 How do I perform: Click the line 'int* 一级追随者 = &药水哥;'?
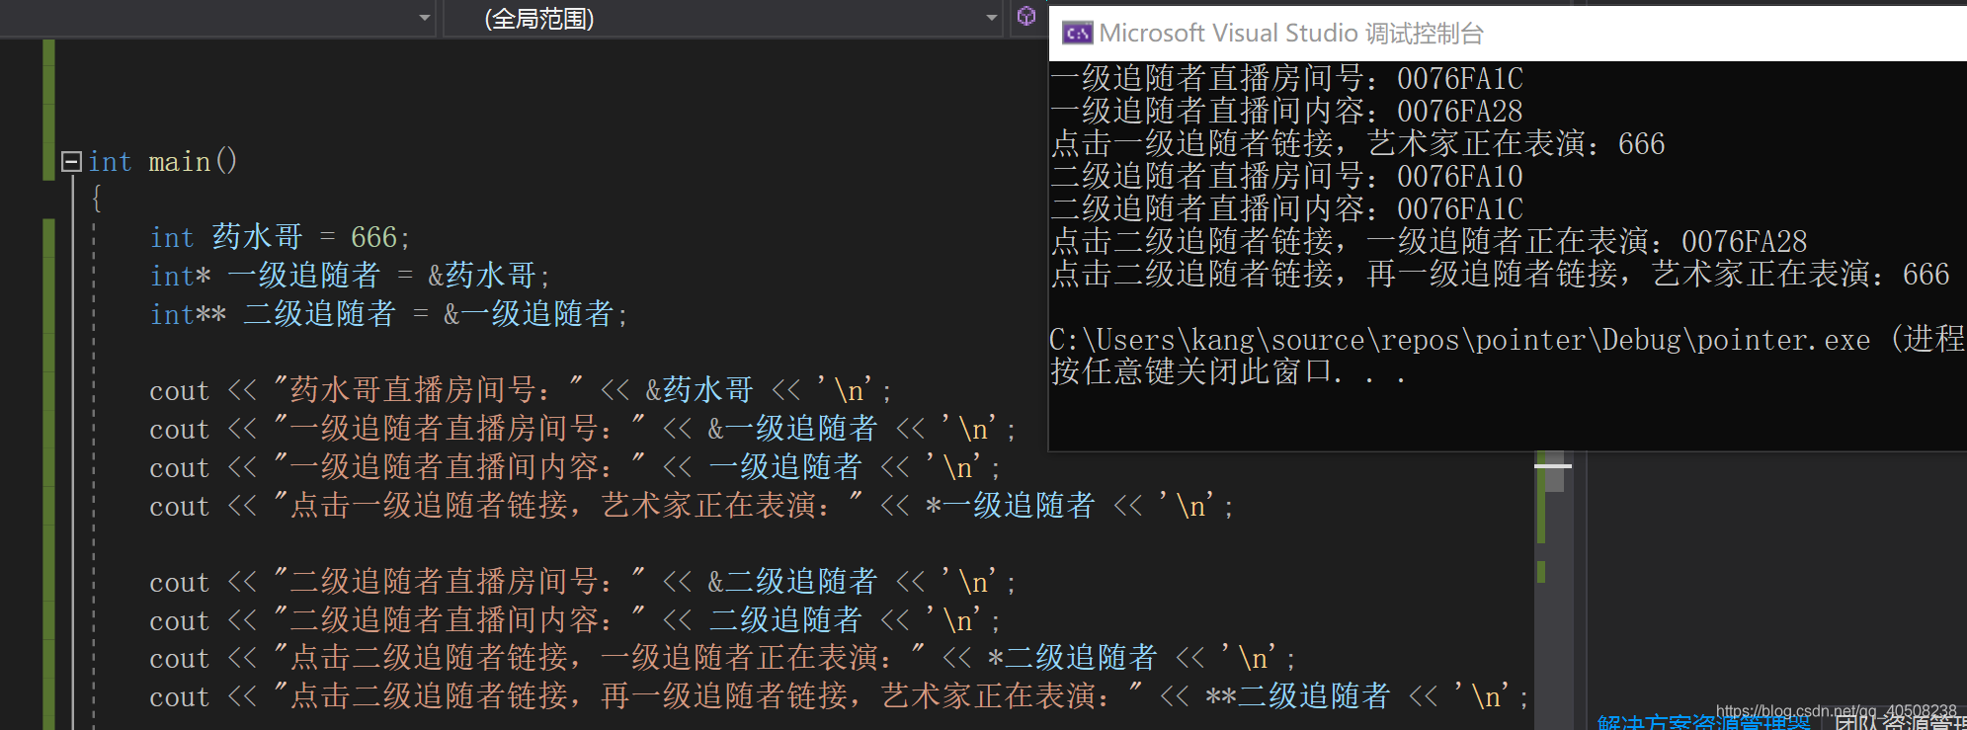point(350,276)
